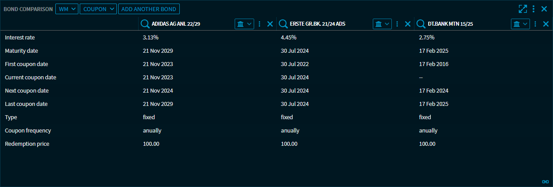
Task: Open the COUPON dropdown
Action: point(98,9)
